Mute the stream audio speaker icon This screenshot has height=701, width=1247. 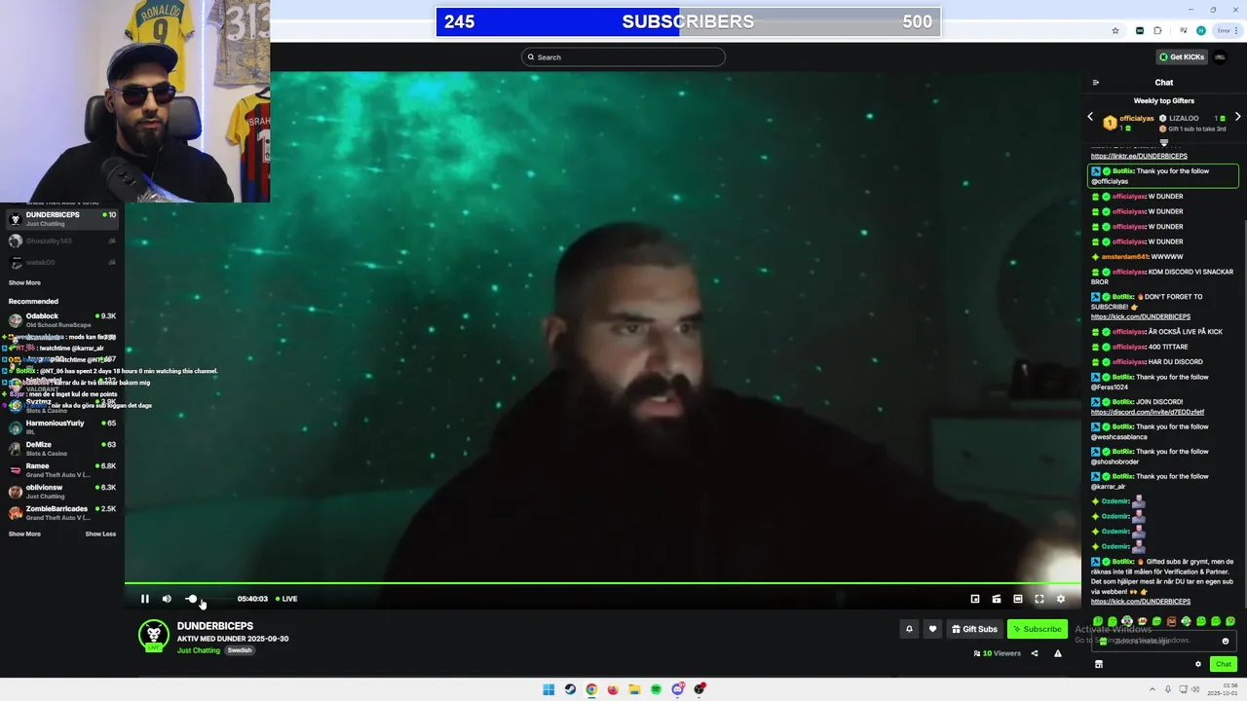[x=167, y=599]
